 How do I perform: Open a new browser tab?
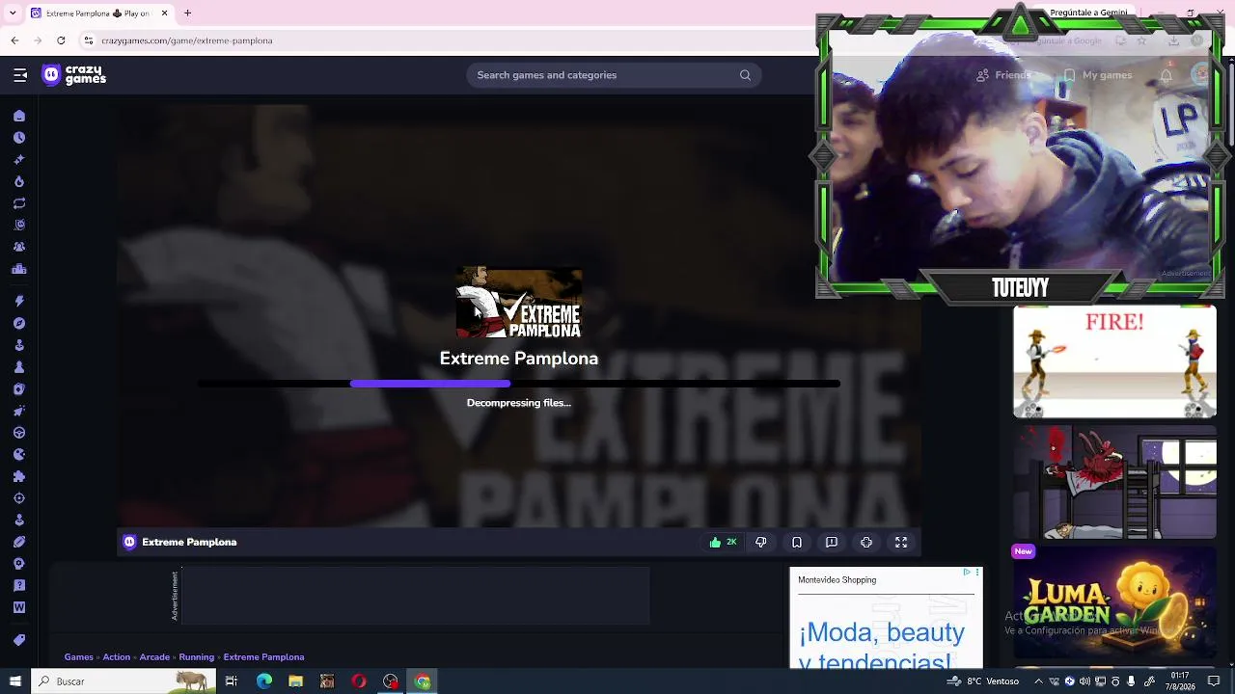[x=188, y=13]
